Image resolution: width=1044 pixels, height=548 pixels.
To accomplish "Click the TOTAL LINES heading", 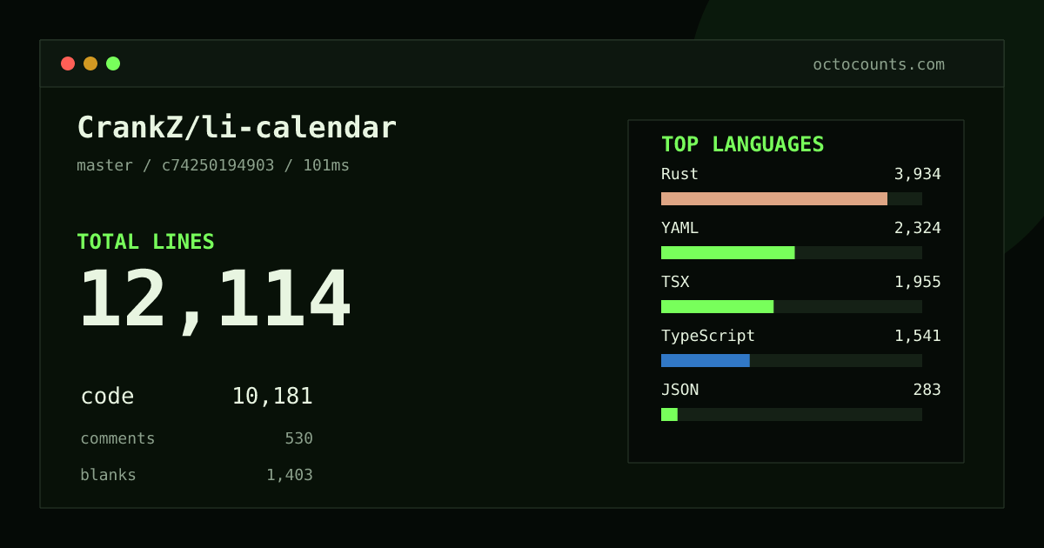I will tap(145, 242).
